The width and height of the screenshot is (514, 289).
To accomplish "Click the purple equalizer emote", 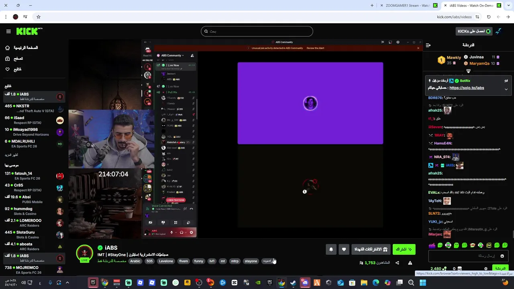I will [x=432, y=245].
